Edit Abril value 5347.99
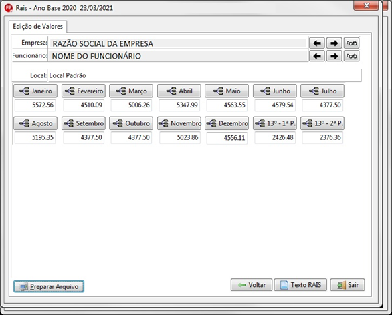The image size is (392, 315). click(179, 105)
